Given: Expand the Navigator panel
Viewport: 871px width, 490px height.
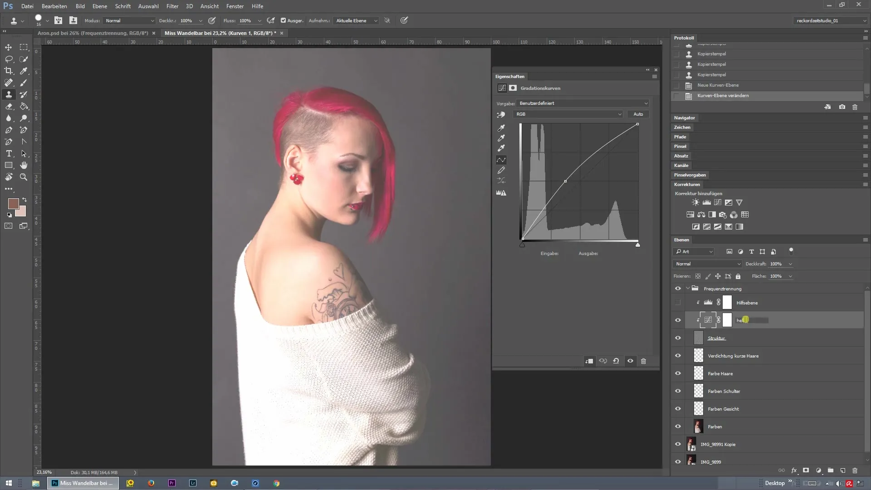Looking at the screenshot, I should point(684,118).
